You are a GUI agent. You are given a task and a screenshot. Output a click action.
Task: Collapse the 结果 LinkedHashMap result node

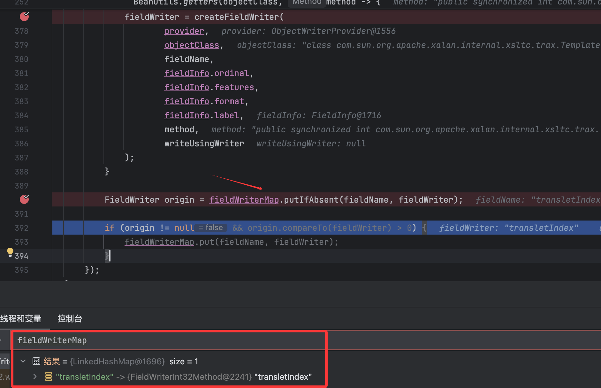click(x=23, y=361)
